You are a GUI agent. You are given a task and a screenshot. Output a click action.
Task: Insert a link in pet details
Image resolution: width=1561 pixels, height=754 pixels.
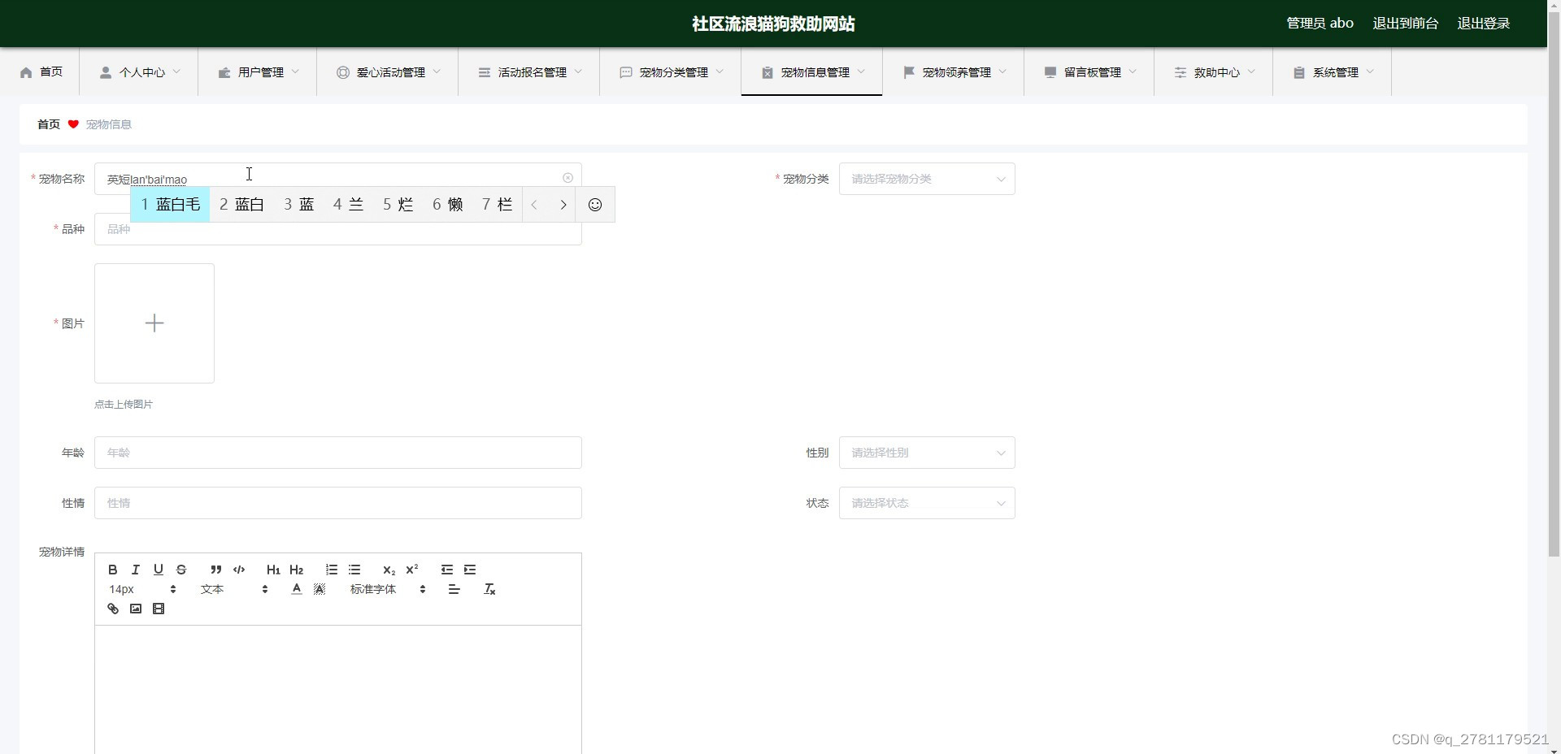tap(113, 609)
